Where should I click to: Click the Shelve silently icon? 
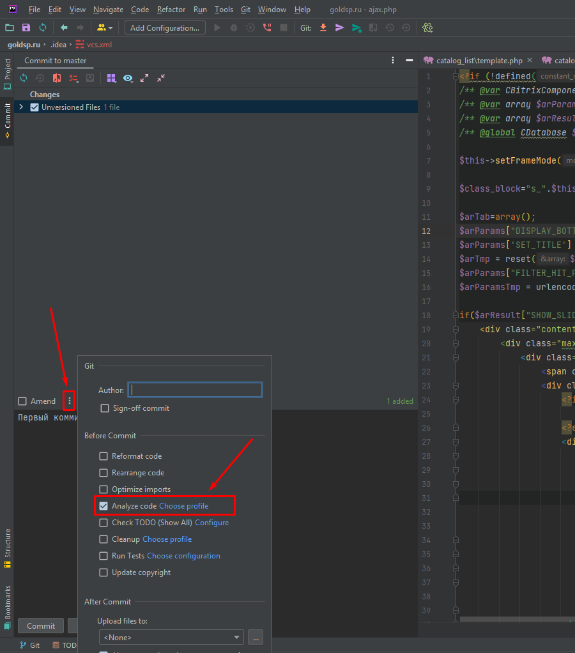click(90, 78)
